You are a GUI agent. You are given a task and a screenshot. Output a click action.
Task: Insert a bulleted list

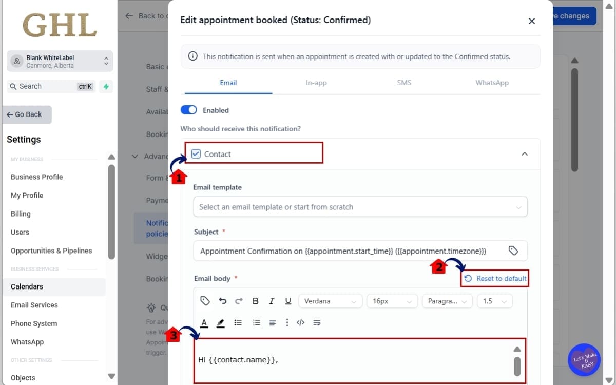[x=238, y=322]
